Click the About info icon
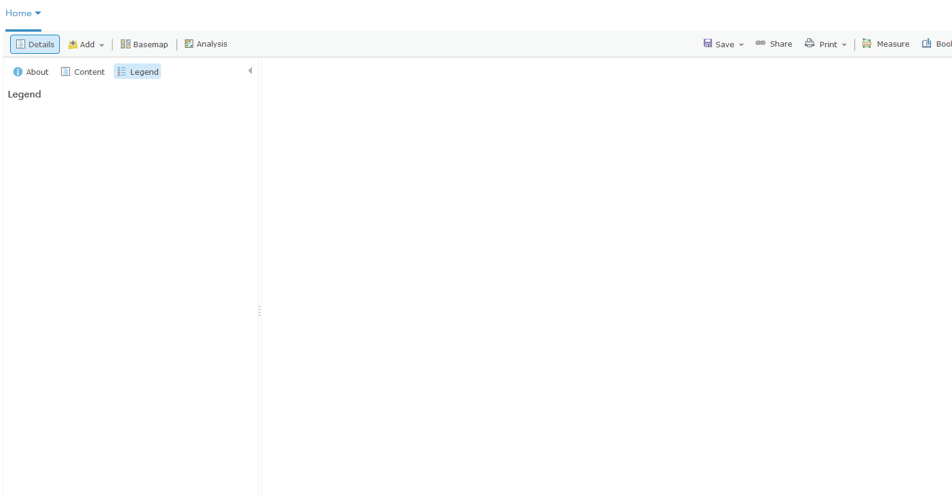The image size is (952, 495). click(x=18, y=72)
